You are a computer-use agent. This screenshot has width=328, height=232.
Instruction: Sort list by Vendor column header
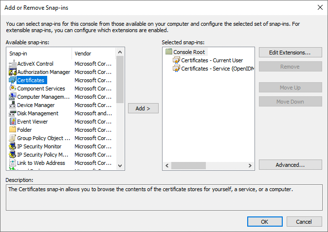[x=95, y=54]
